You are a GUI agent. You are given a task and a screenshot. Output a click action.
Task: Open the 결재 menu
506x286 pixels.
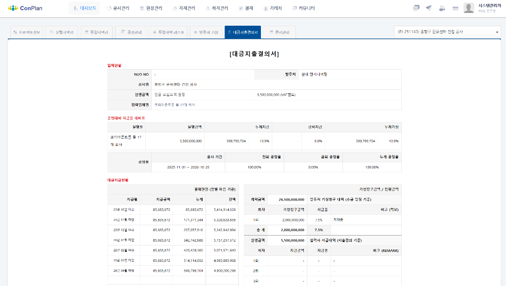(246, 8)
